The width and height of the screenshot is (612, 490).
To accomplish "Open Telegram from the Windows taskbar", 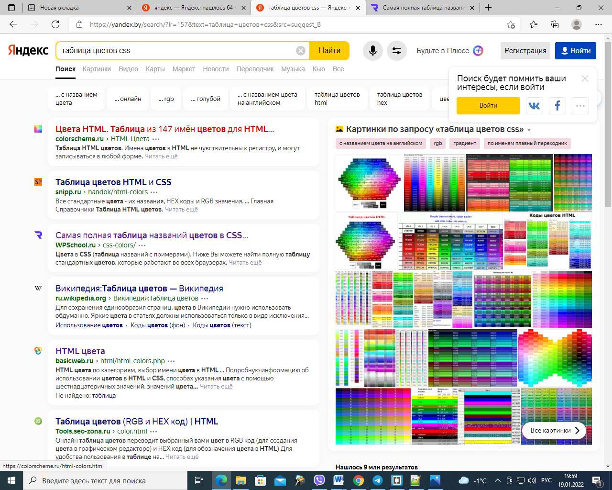I will click(377, 480).
